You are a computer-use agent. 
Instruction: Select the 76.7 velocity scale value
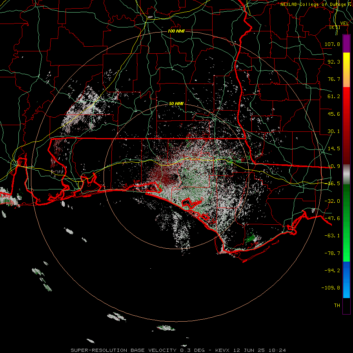click(x=334, y=79)
